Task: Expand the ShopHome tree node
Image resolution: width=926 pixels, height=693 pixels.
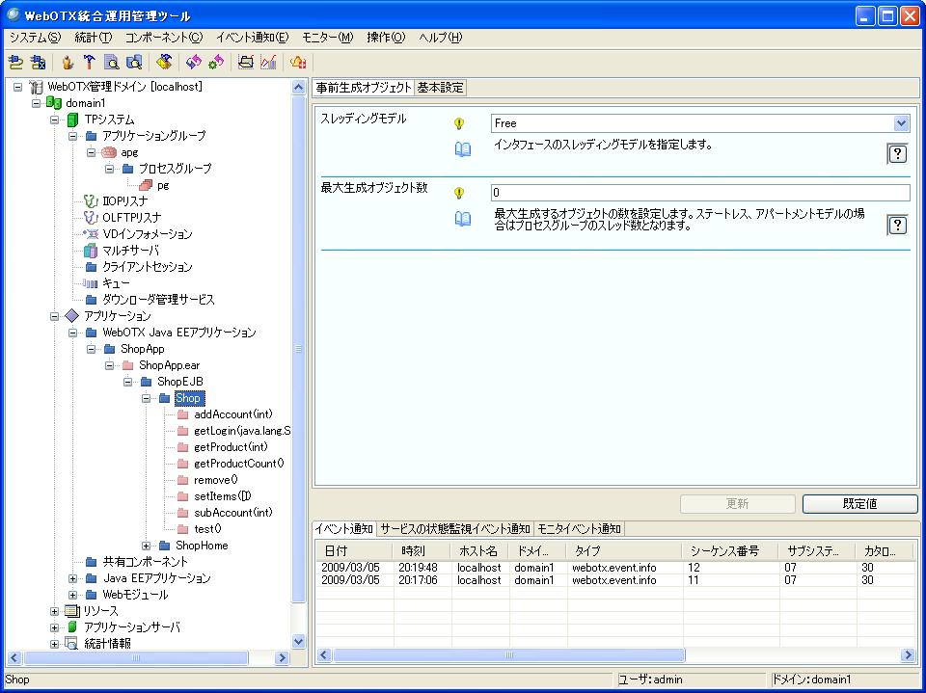Action: [148, 546]
